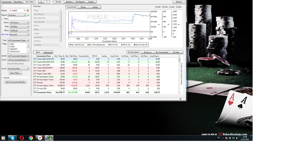Viewport: 283px width, 159px height.
Task: Sort by Tournament Desc column header
Action: [44, 56]
